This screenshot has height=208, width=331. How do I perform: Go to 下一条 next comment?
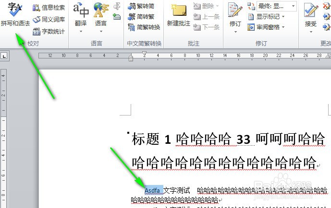click(x=207, y=27)
